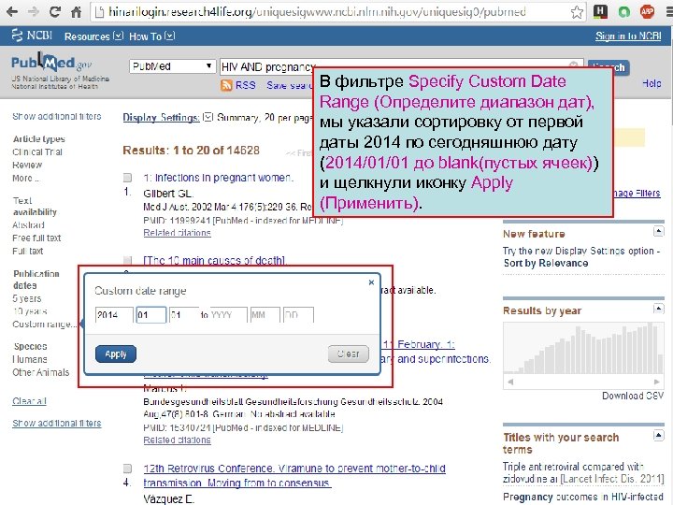673x505 pixels.
Task: Show earlier years in results chart
Action: pos(510,382)
